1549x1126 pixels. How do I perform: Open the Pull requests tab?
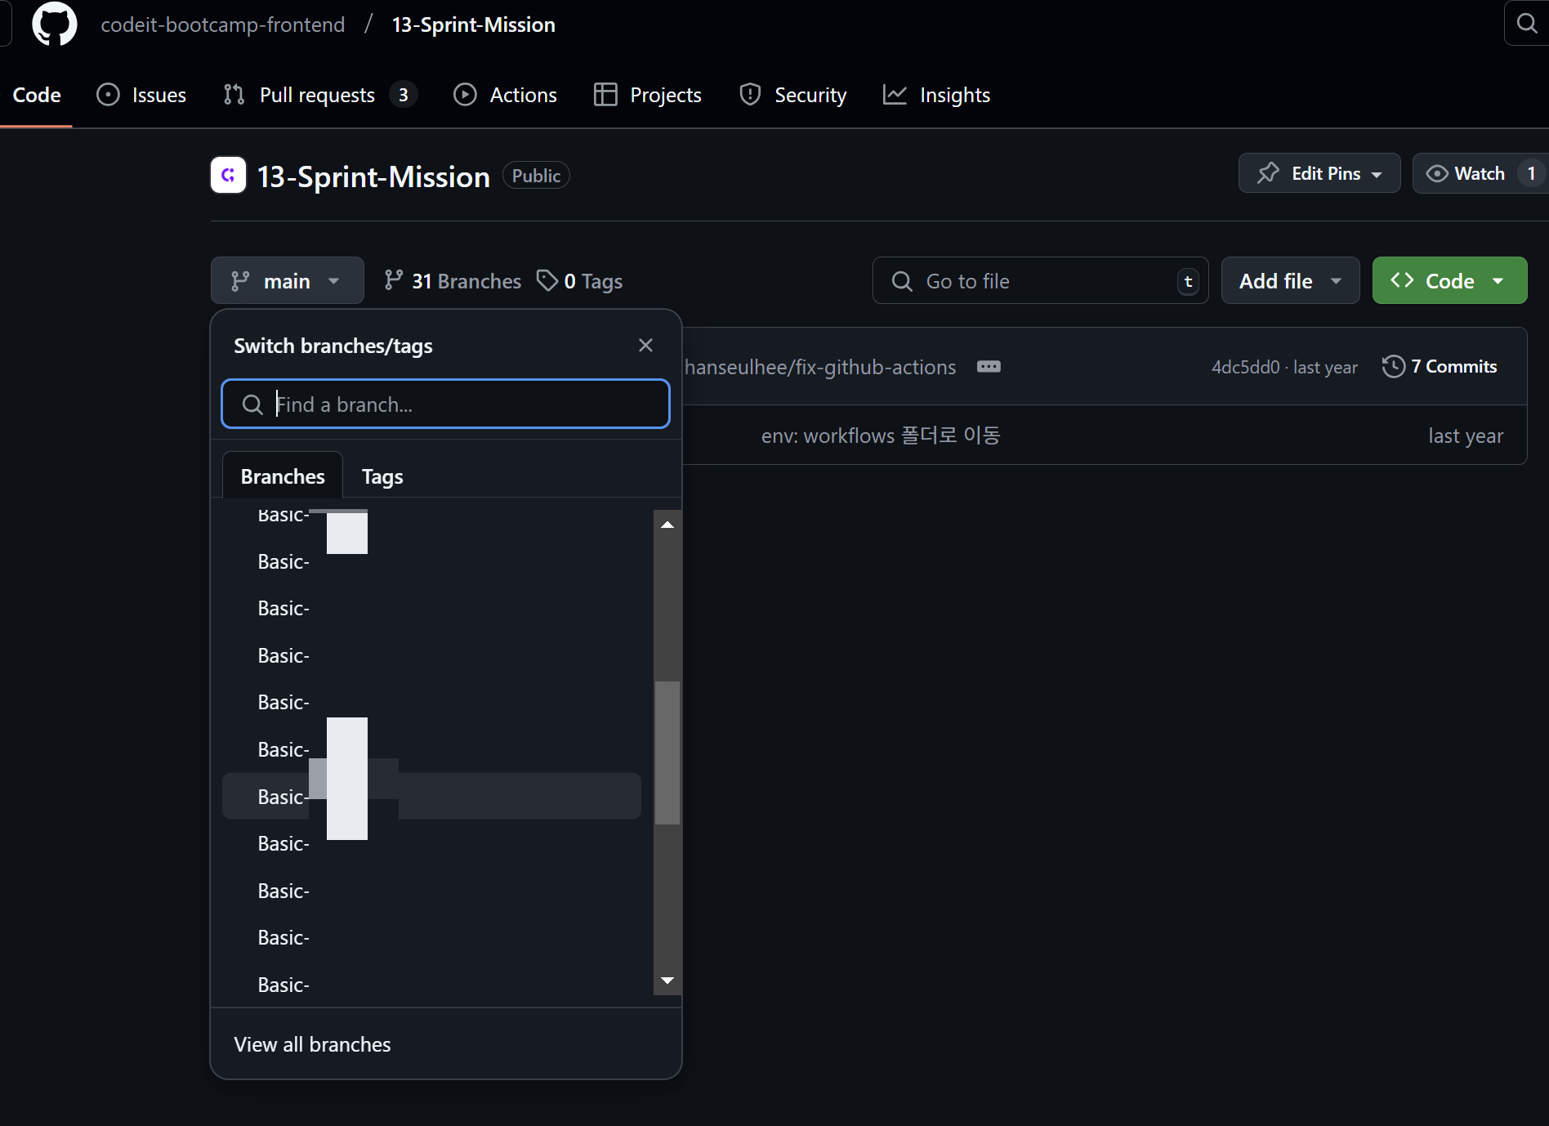point(319,95)
